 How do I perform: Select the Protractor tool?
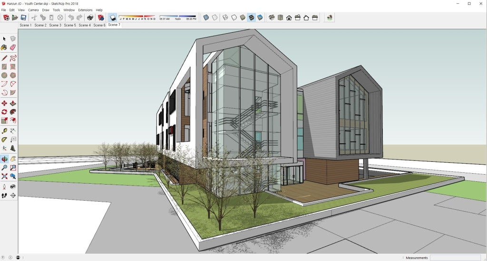point(4,140)
